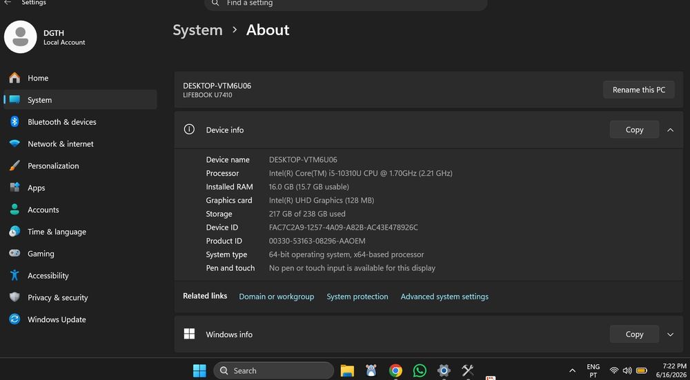Open Privacy & security settings
This screenshot has width=690, height=380.
[x=80, y=298]
